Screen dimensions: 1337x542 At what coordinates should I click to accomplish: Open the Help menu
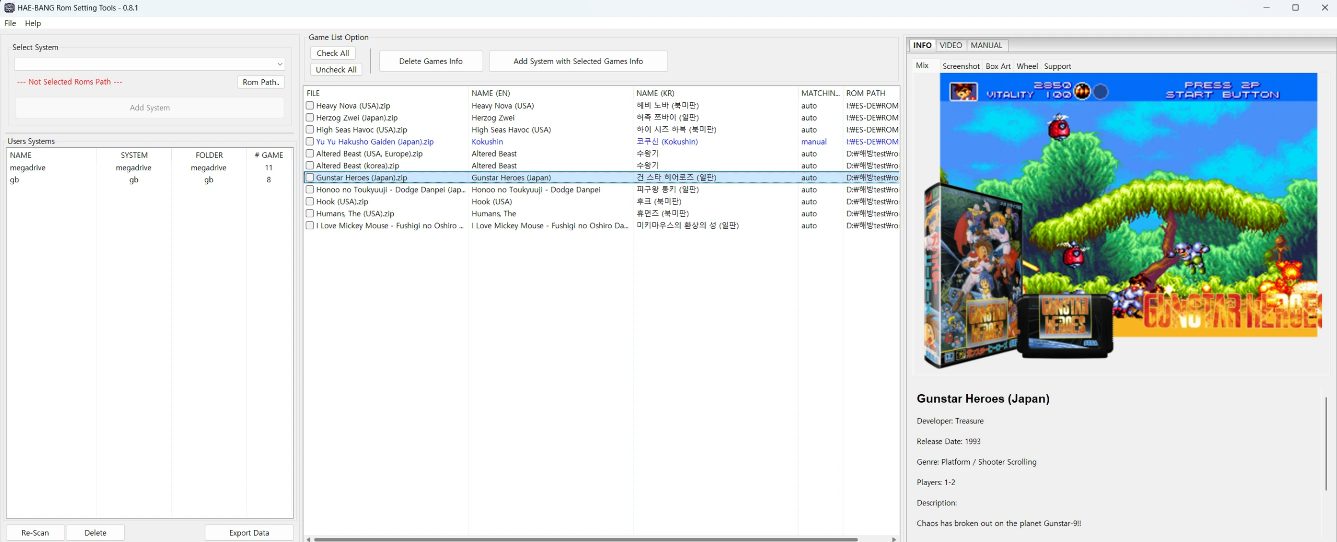(32, 23)
